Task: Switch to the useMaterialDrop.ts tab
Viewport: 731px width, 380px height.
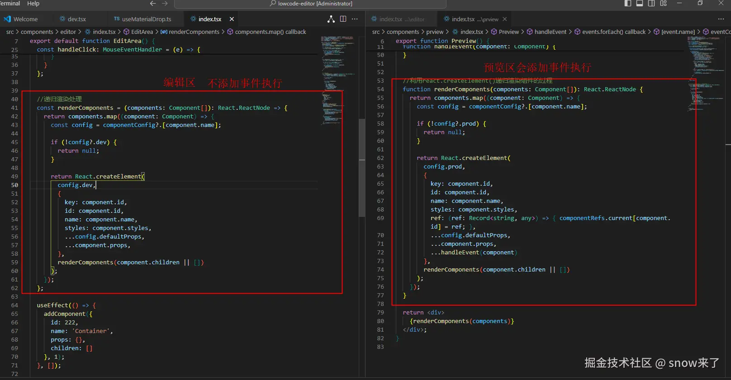Action: coord(146,19)
